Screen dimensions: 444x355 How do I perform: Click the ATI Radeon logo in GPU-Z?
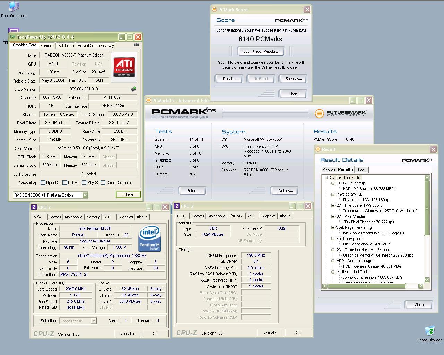[124, 67]
